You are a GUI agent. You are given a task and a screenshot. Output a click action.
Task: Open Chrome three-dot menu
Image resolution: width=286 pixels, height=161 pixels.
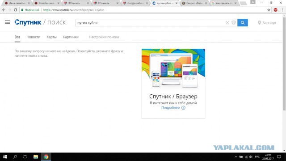[x=282, y=10]
